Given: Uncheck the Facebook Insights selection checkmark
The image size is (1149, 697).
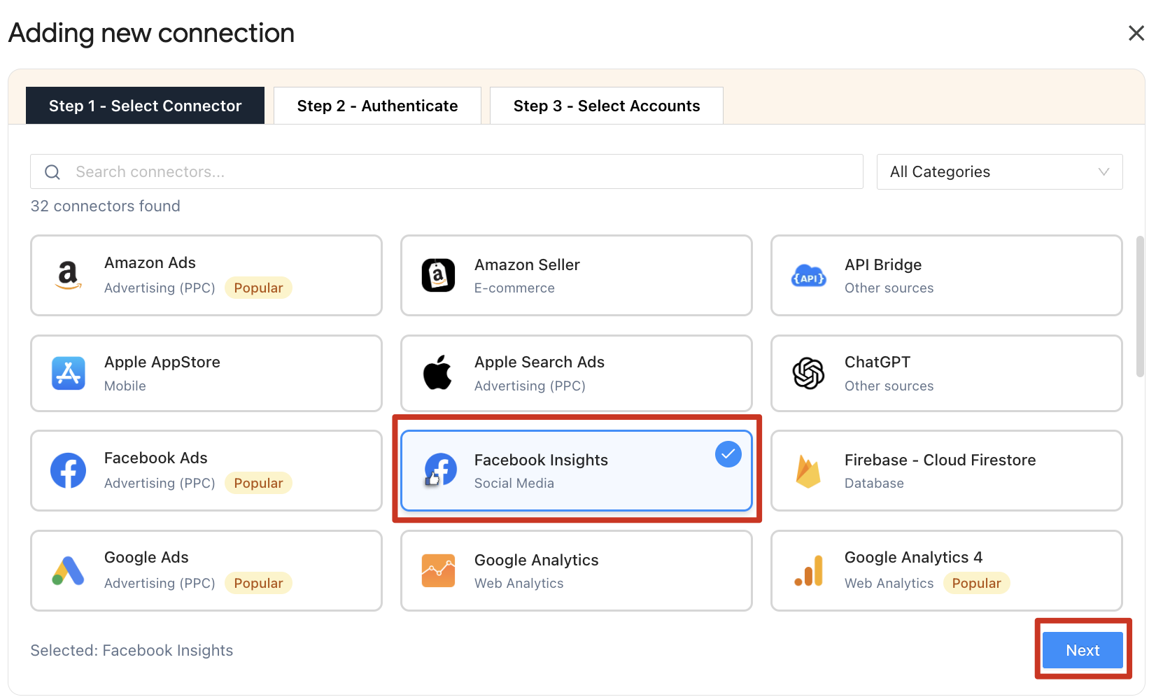Looking at the screenshot, I should click(x=728, y=454).
